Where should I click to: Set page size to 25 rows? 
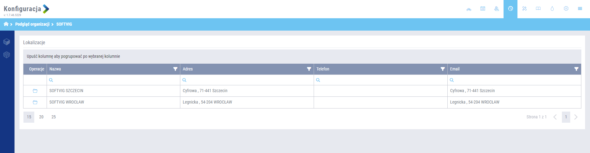pyautogui.click(x=53, y=117)
